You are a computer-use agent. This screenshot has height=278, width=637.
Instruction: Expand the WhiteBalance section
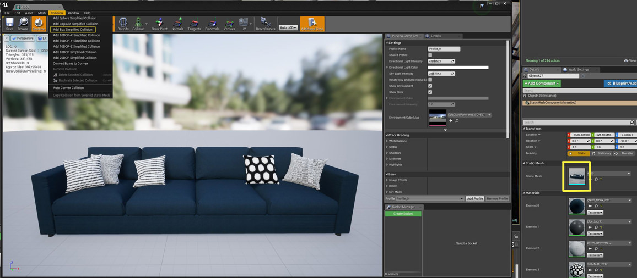click(387, 141)
